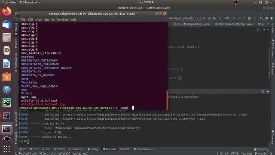Open the Build tool window tab
The width and height of the screenshot is (275, 155).
pos(124,149)
